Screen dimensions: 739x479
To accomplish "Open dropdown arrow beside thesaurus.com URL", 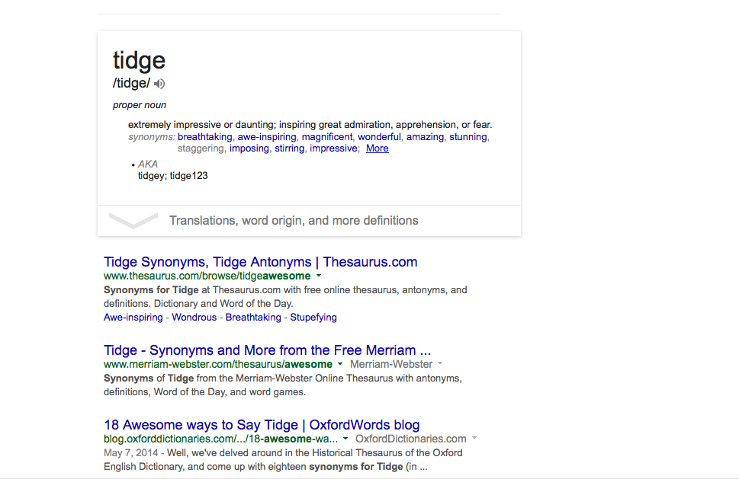I will pyautogui.click(x=319, y=276).
